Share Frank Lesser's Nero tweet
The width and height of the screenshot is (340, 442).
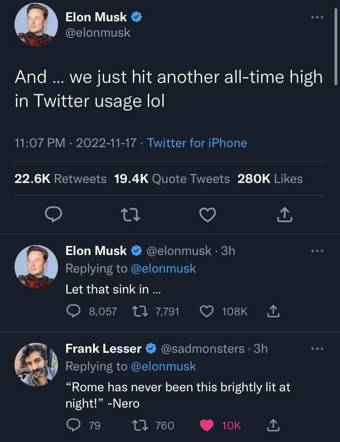[272, 425]
